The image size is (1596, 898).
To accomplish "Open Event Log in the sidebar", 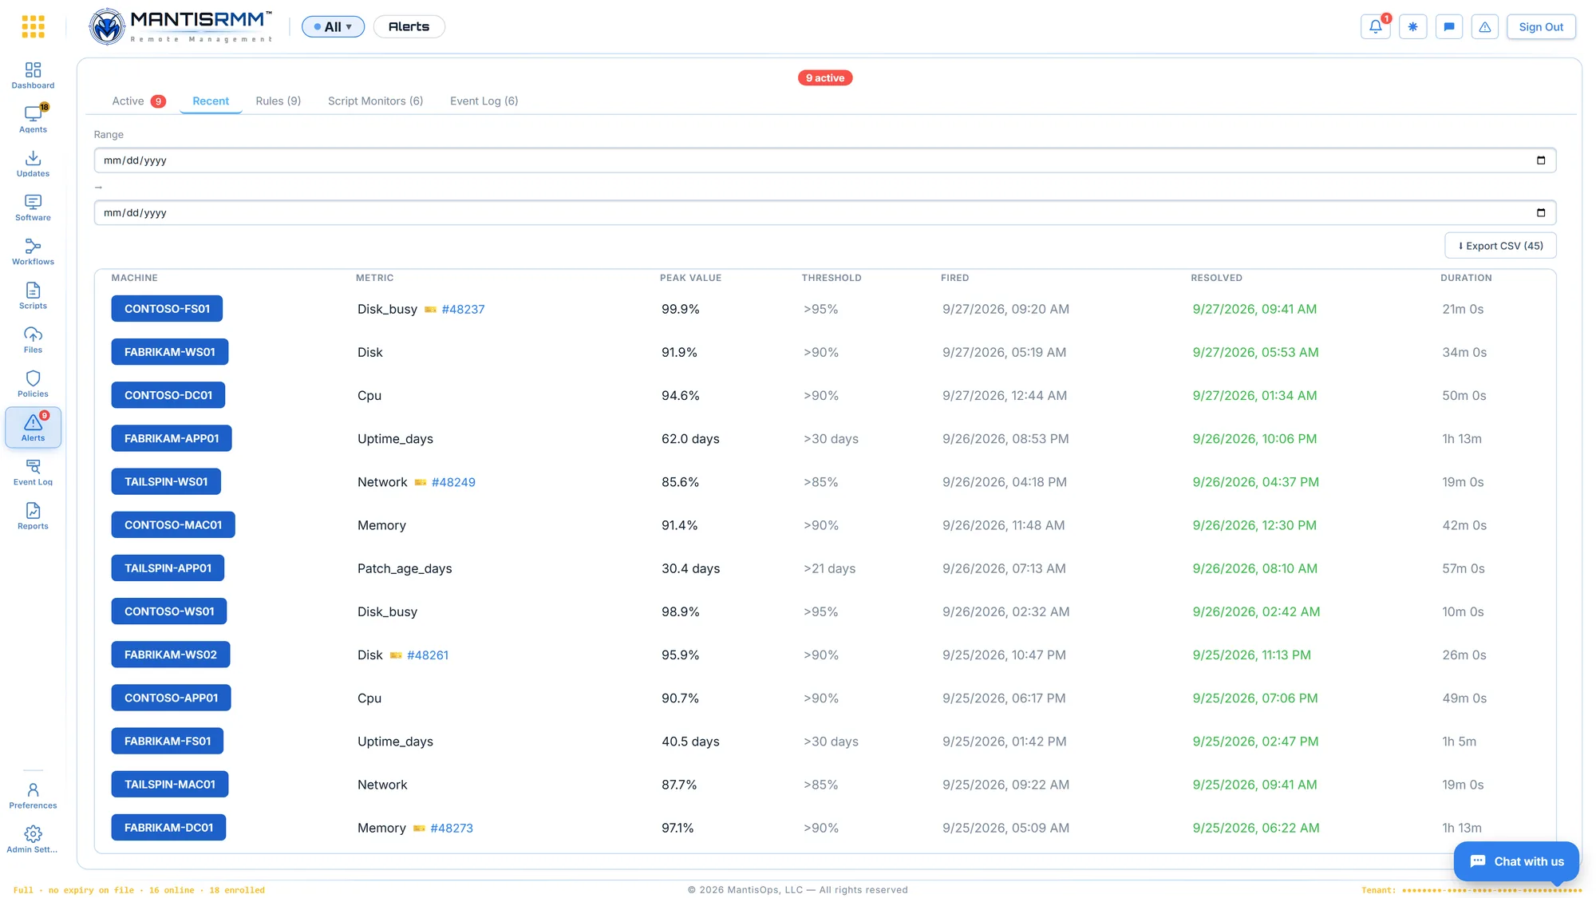I will point(33,472).
